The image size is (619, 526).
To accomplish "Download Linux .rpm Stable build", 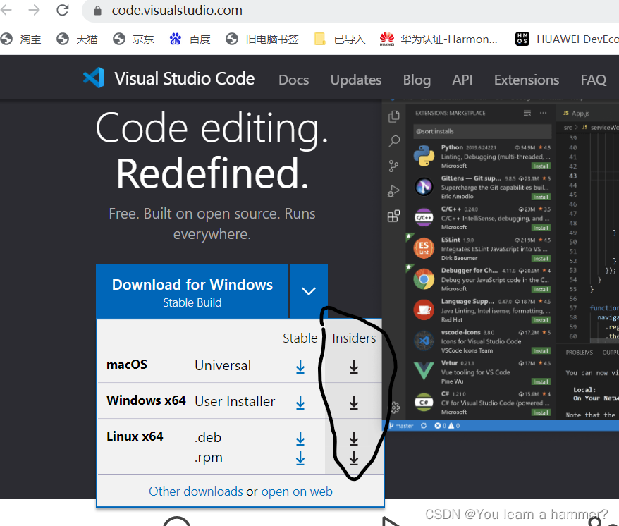I will 300,458.
